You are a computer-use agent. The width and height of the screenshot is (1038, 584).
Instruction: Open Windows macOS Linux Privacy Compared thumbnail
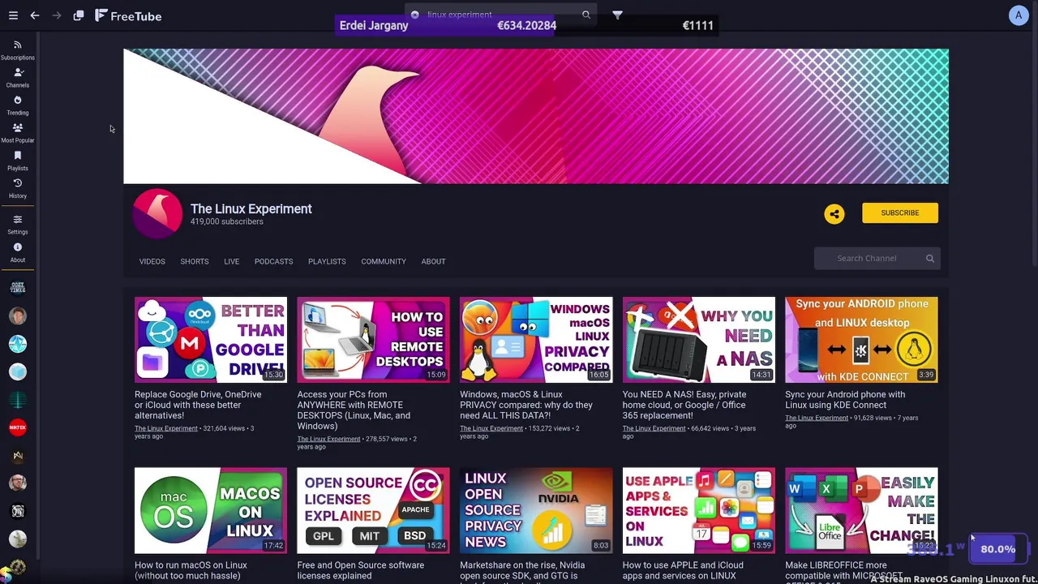click(536, 340)
